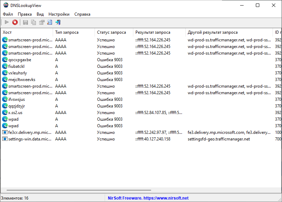Open the Вид menu
The image size is (282, 202).
pyautogui.click(x=40, y=14)
